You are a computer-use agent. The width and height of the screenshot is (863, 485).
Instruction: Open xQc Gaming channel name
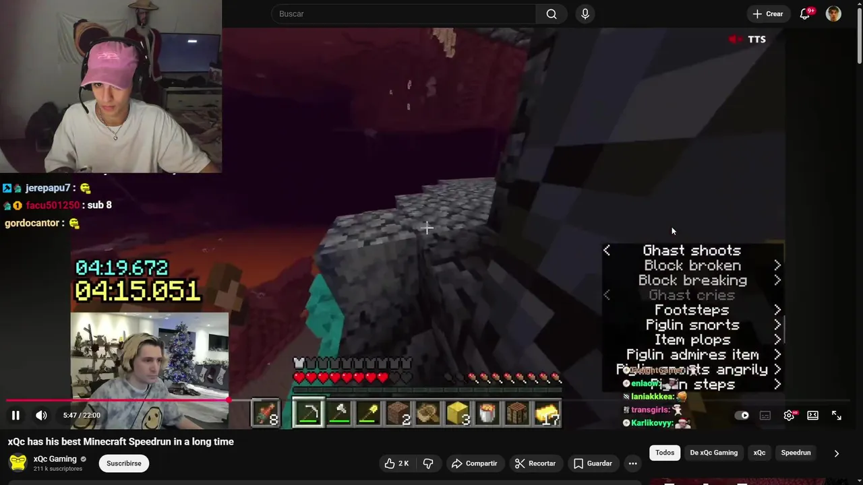click(x=55, y=459)
